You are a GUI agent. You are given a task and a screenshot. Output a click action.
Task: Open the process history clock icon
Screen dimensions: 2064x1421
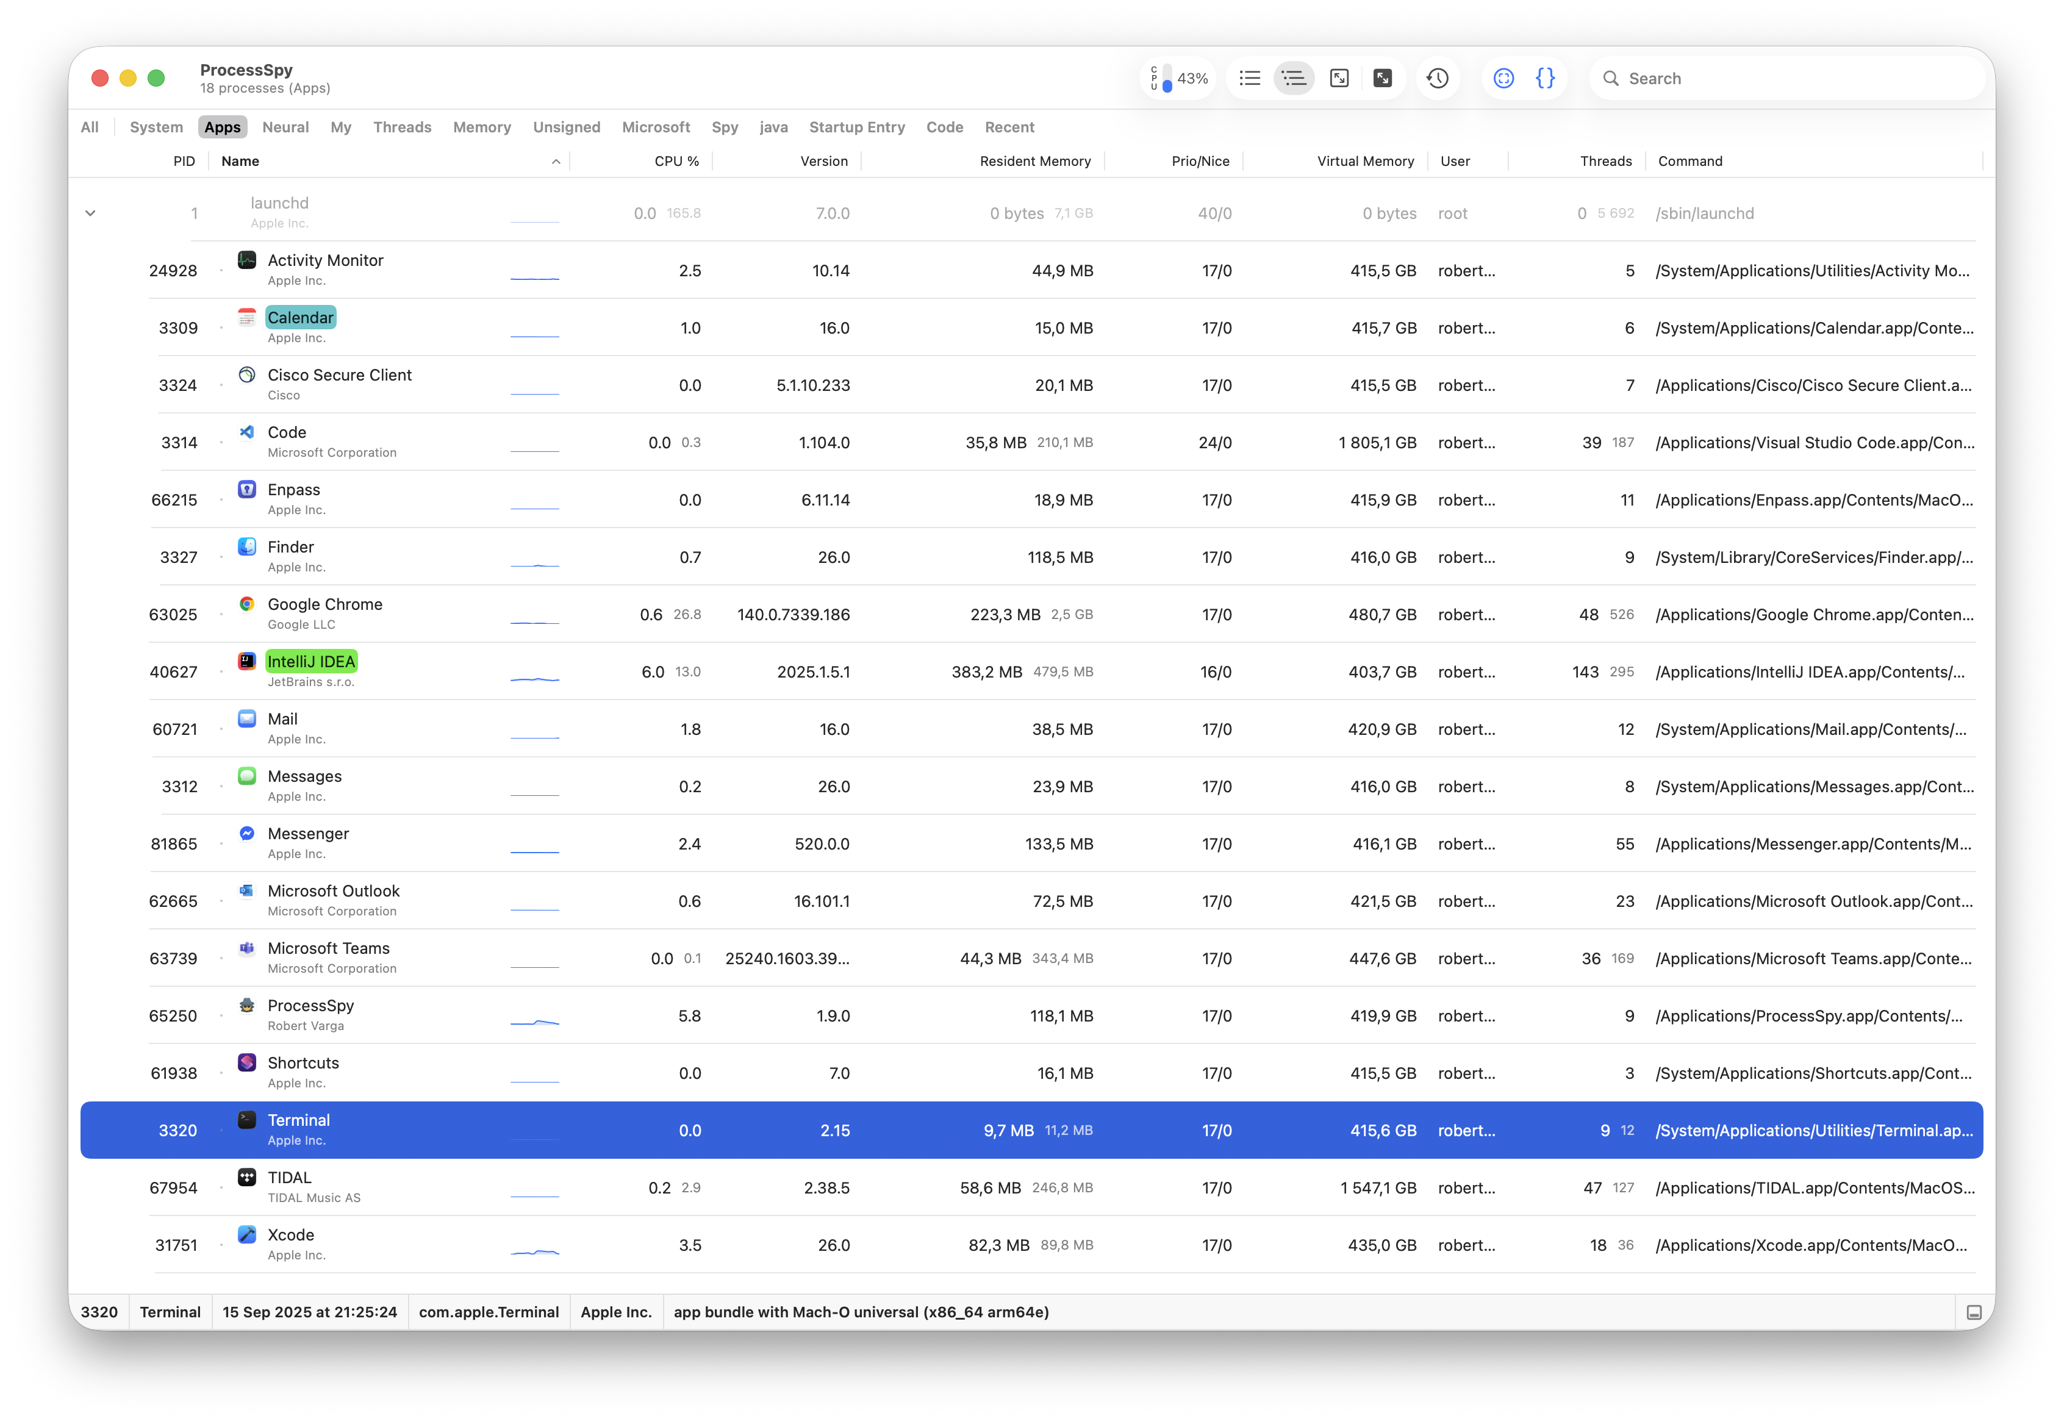click(x=1437, y=78)
